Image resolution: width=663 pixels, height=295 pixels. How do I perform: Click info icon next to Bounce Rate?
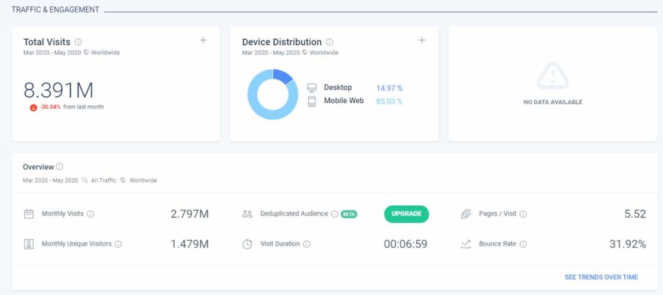click(523, 244)
